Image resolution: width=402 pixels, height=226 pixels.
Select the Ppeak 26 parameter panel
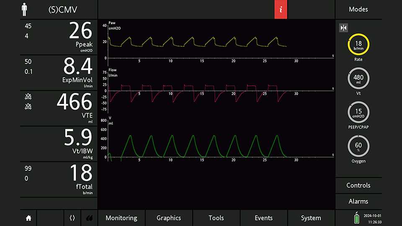(x=59, y=37)
